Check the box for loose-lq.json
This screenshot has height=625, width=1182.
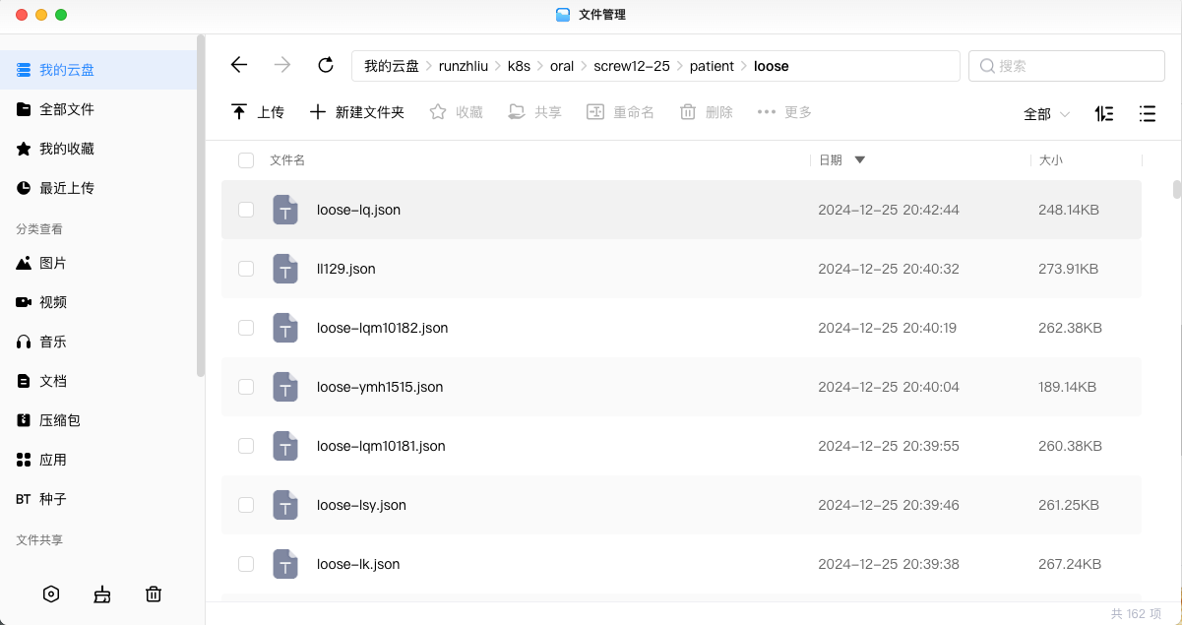(x=246, y=210)
